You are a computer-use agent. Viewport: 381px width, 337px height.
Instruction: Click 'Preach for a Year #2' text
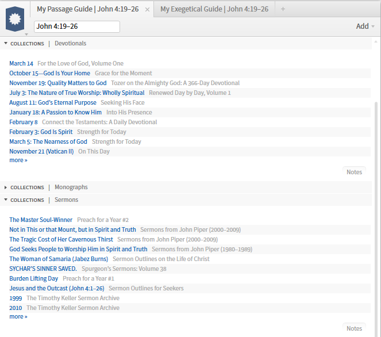103,220
